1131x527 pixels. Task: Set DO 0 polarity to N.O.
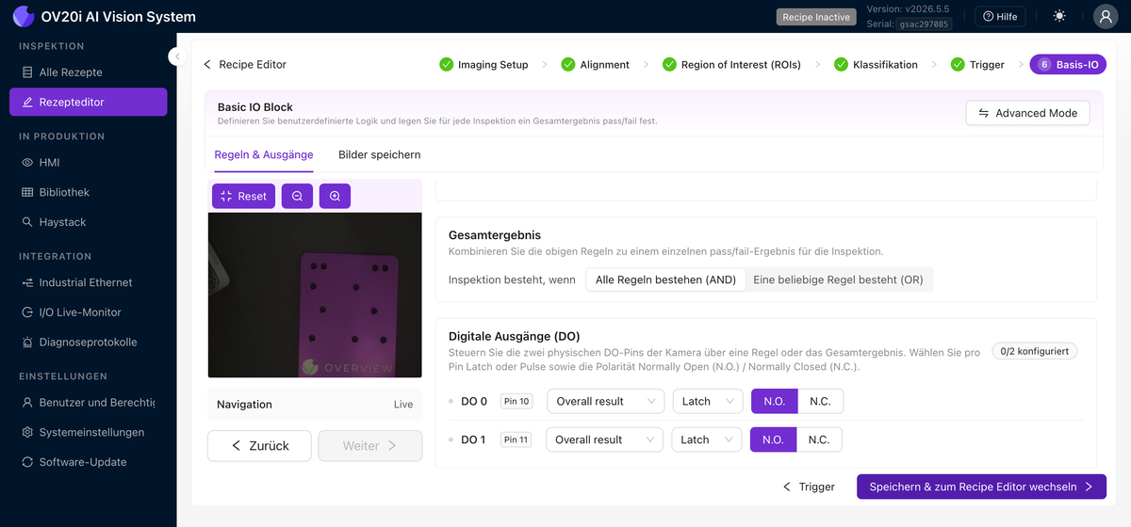pos(774,401)
